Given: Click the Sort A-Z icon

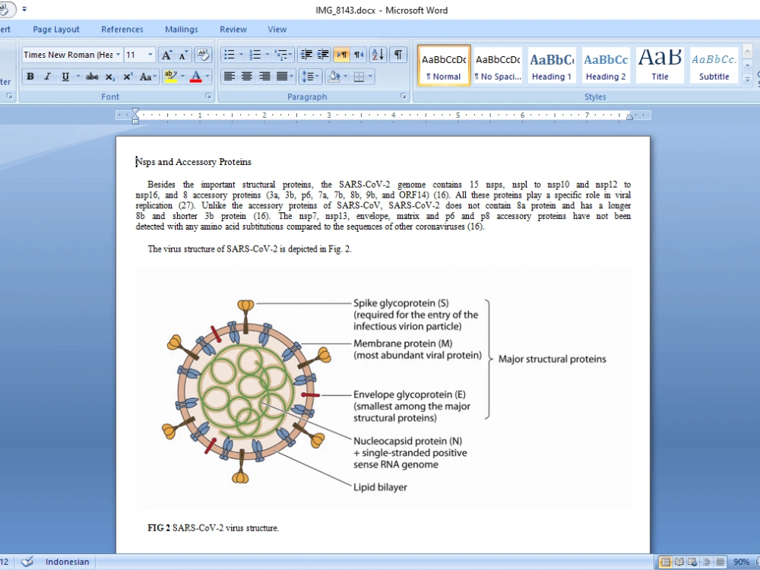Looking at the screenshot, I should point(378,55).
